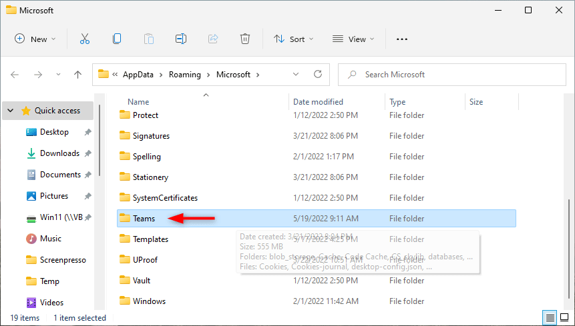Select Music in the sidebar
The width and height of the screenshot is (575, 326).
click(51, 239)
